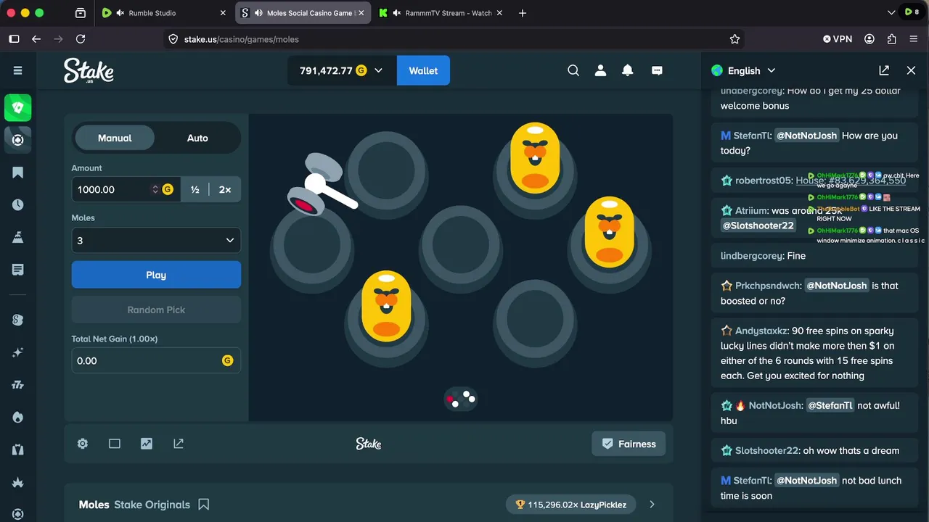This screenshot has width=929, height=522.
Task: Select the sports ball sidebar icon
Action: click(18, 140)
